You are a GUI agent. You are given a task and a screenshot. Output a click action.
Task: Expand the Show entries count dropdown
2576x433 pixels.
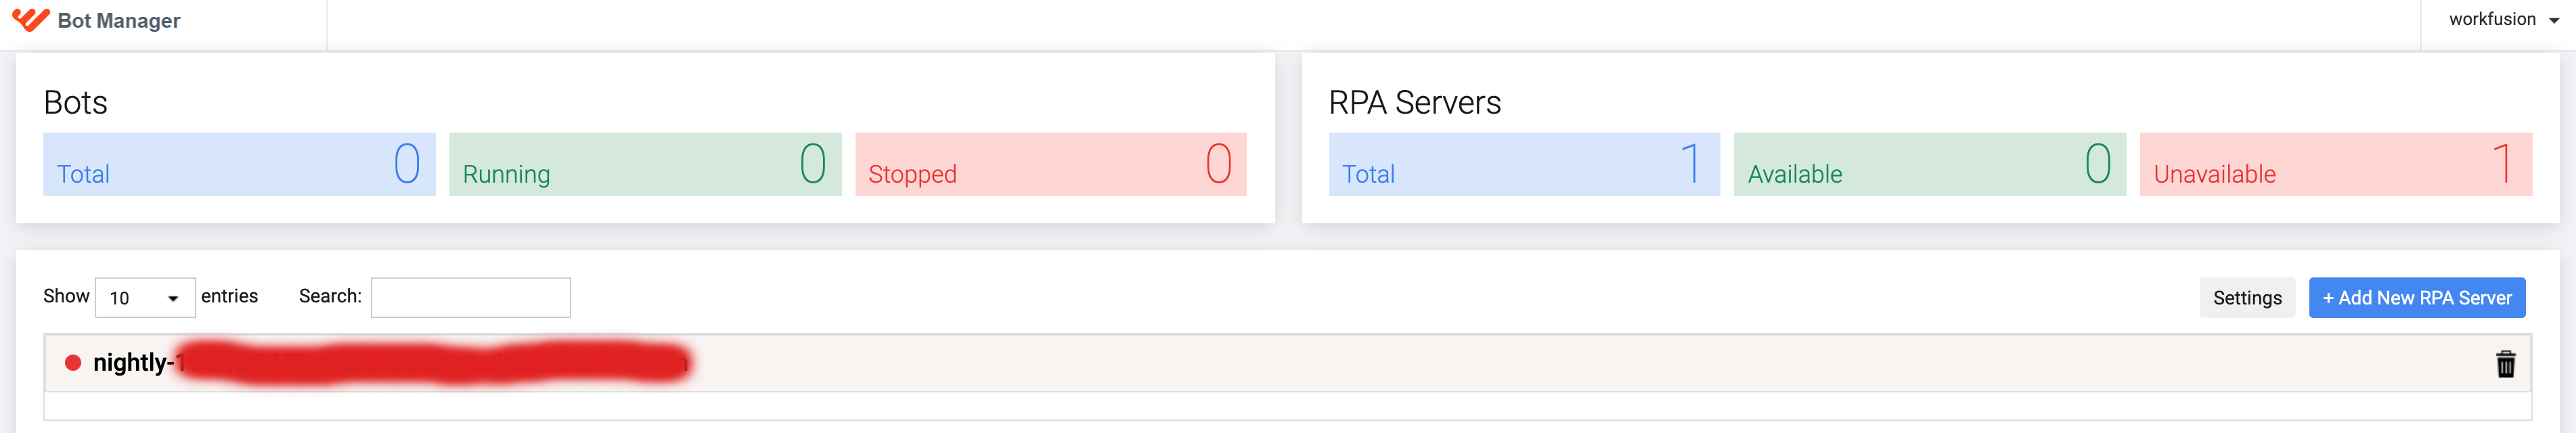(x=145, y=298)
